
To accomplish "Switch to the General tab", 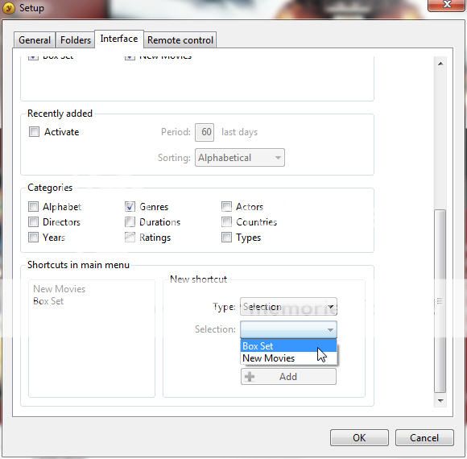I will pos(35,40).
